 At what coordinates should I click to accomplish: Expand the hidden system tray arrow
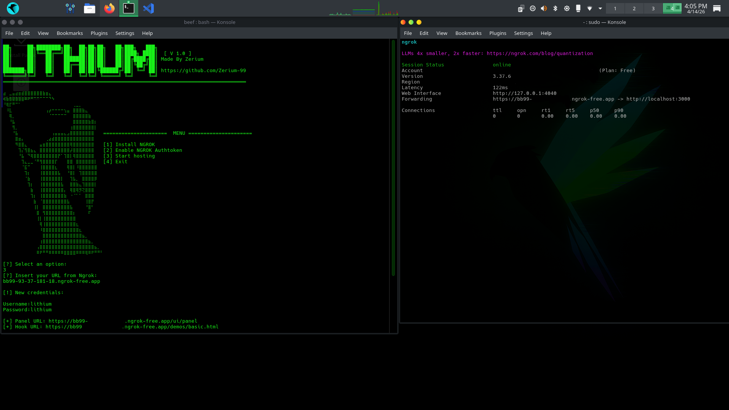tap(600, 8)
